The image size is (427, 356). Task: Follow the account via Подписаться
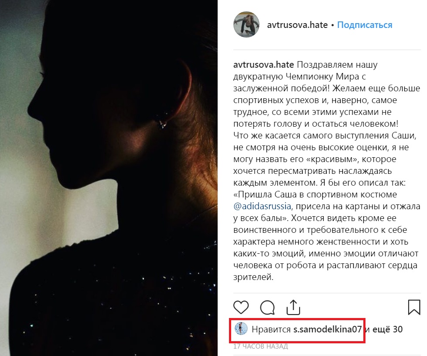coord(365,25)
